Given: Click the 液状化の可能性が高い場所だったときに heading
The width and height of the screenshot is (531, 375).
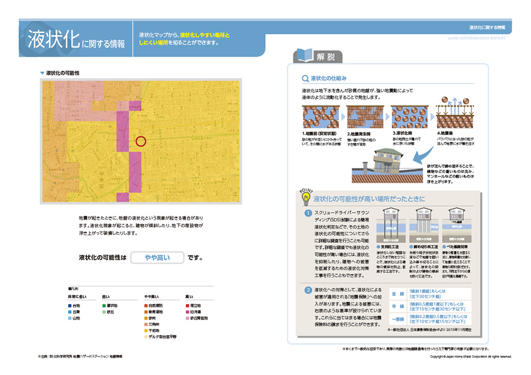Looking at the screenshot, I should [x=369, y=198].
